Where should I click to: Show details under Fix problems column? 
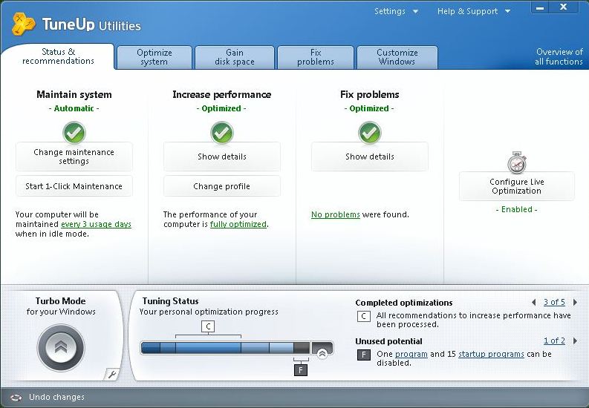pyautogui.click(x=370, y=157)
